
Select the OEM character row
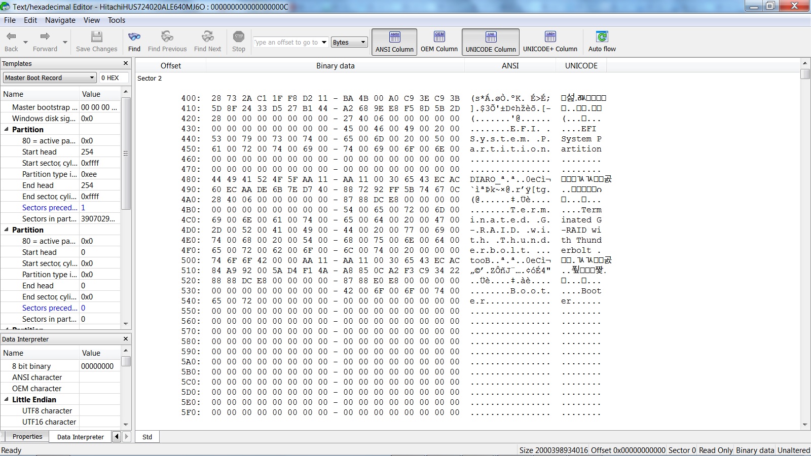click(x=60, y=389)
